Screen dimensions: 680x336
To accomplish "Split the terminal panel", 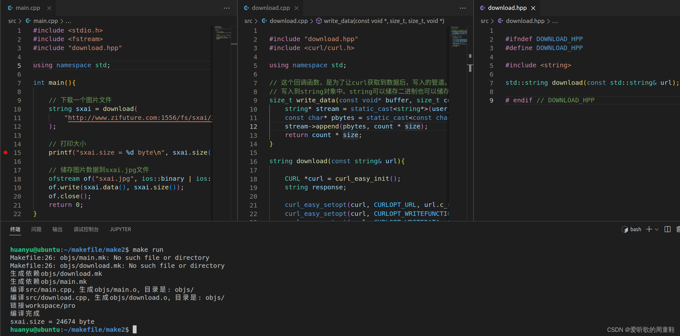I will [x=667, y=229].
